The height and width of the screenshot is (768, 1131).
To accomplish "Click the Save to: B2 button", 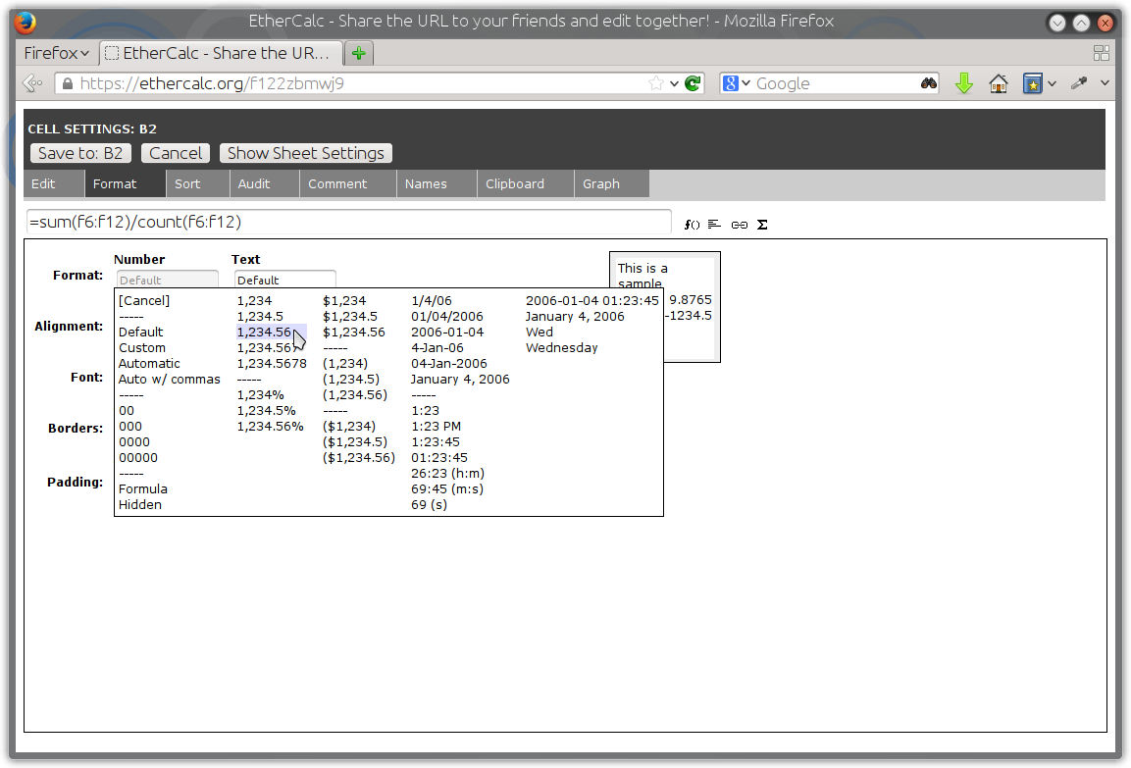I will tap(80, 153).
